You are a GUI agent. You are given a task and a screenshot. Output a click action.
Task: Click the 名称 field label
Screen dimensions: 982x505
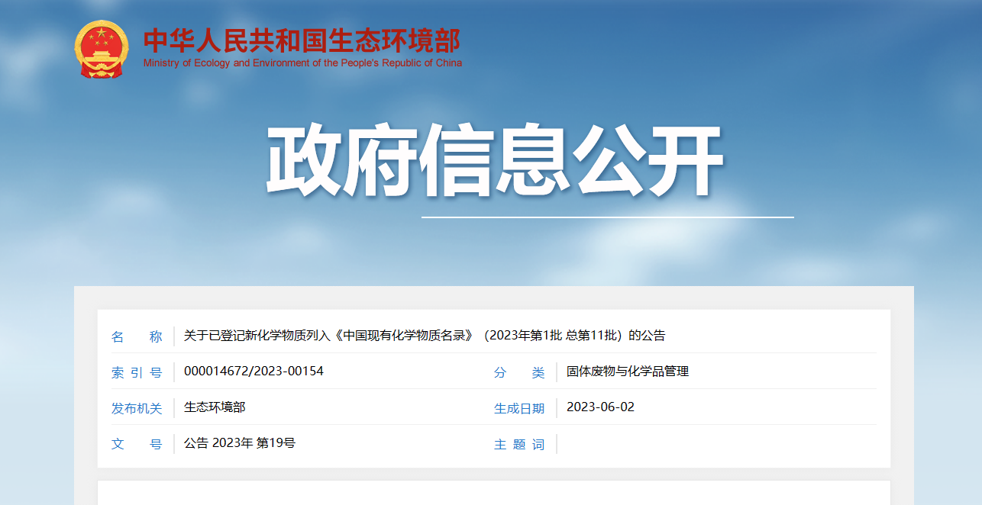[x=137, y=336]
